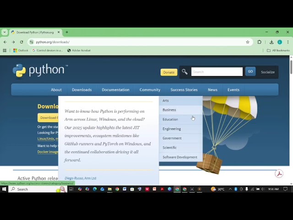Open the bookmarks bar apps grid icon
The width and height of the screenshot is (293, 220).
pos(5,50)
